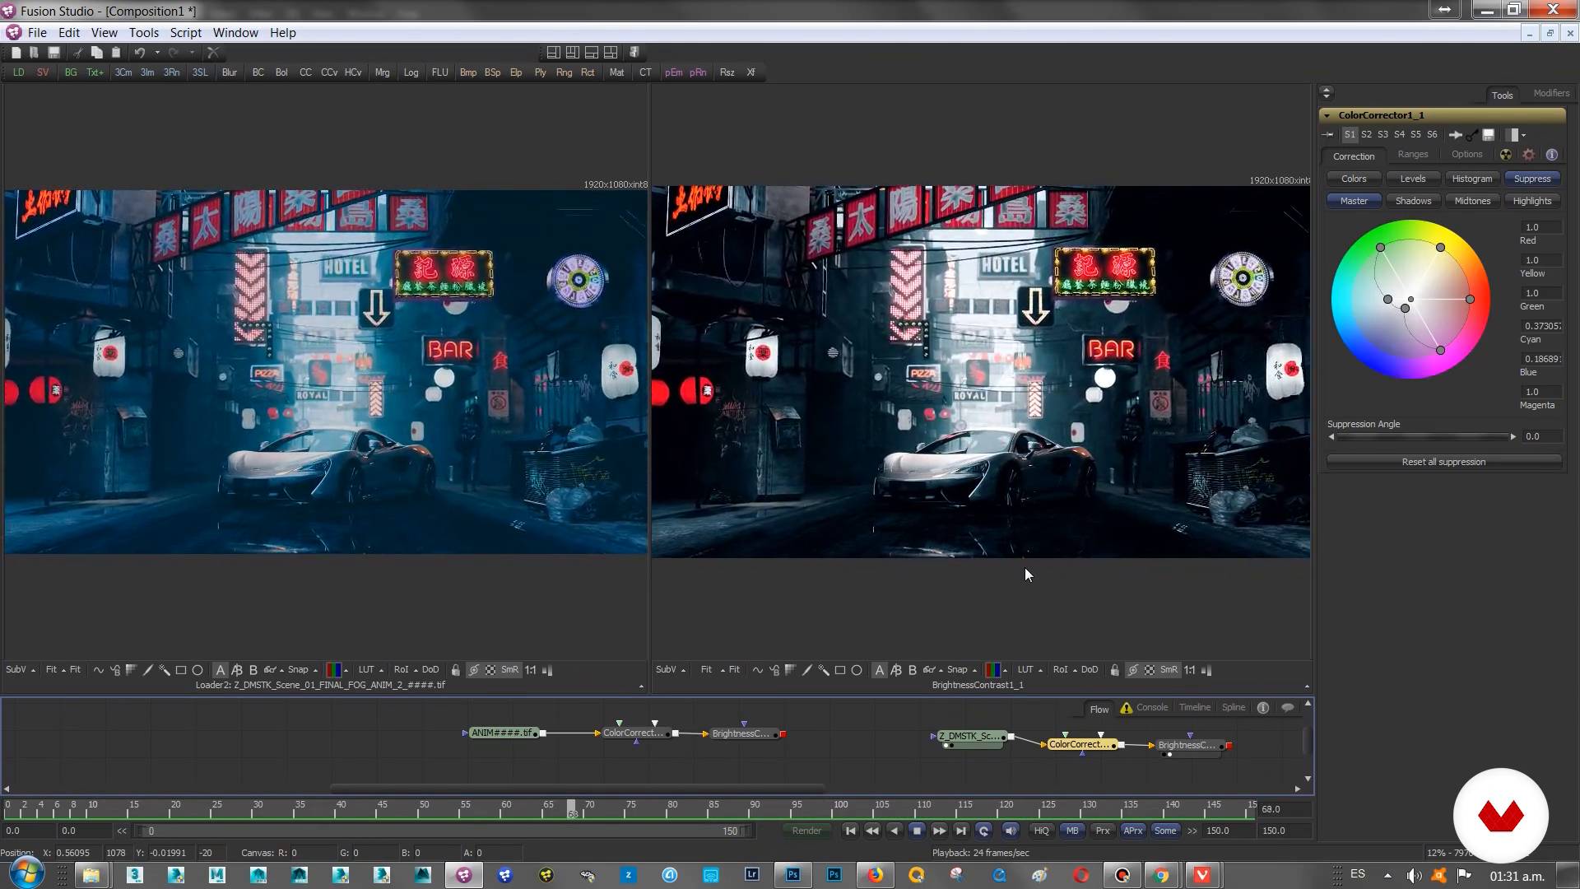Open LUT dropdown in left viewer

[370, 670]
